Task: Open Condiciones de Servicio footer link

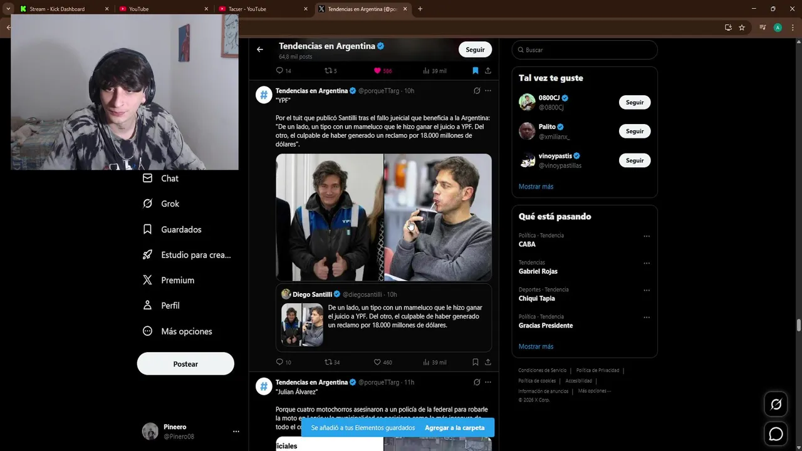Action: 542,370
